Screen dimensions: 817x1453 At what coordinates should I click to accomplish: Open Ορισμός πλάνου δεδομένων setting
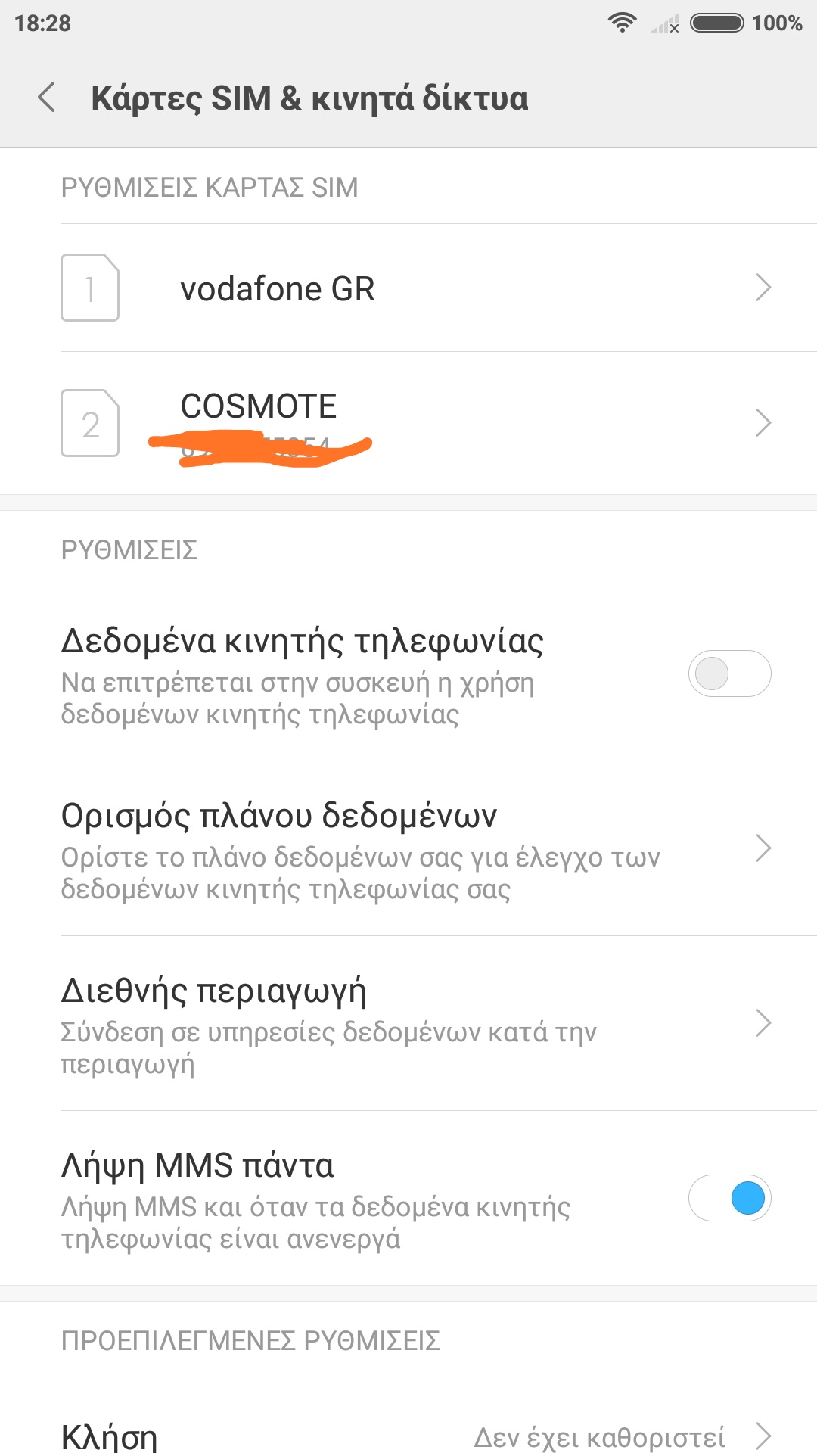279,816
